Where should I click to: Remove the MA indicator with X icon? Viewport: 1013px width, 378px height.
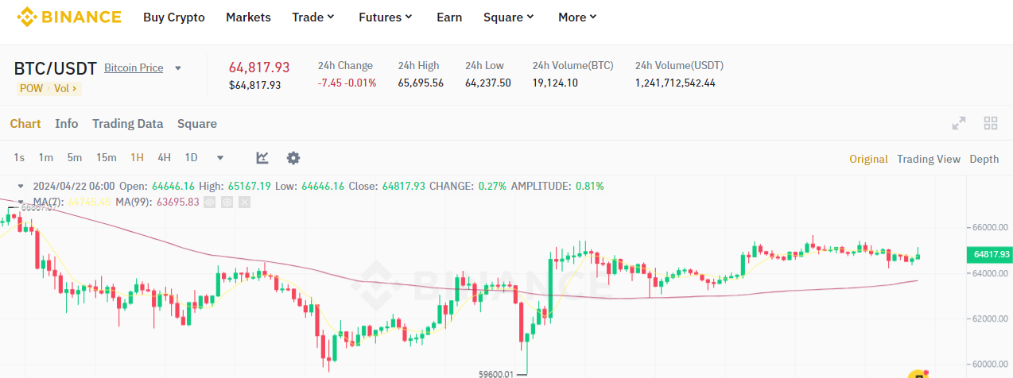[x=244, y=202]
